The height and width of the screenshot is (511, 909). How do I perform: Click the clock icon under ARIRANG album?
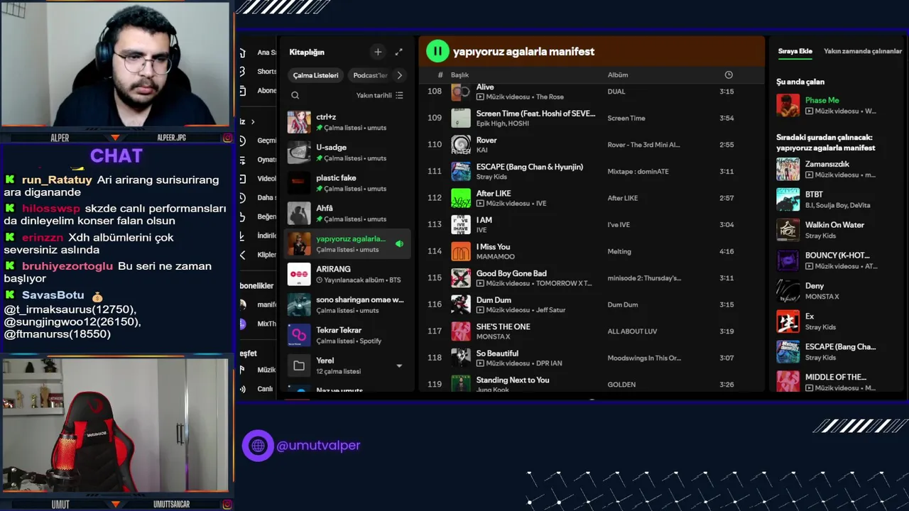click(320, 280)
